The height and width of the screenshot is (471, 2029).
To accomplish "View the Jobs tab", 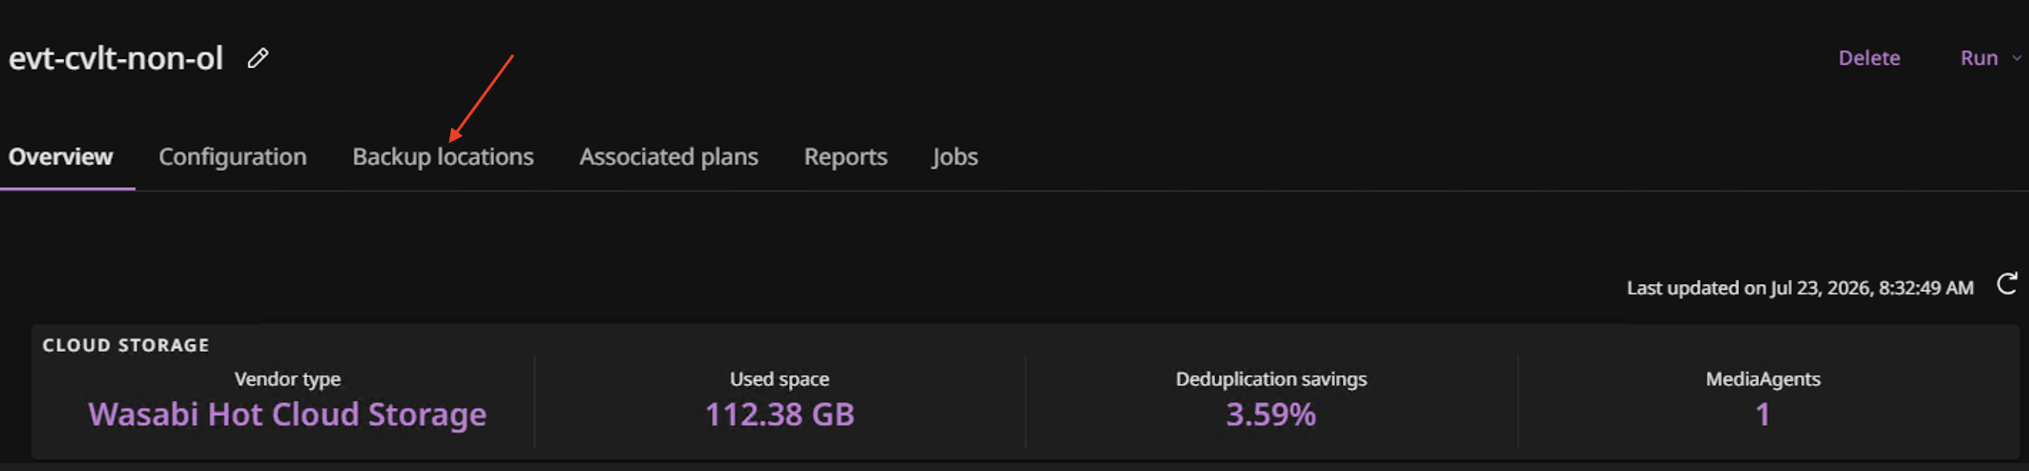I will (954, 156).
